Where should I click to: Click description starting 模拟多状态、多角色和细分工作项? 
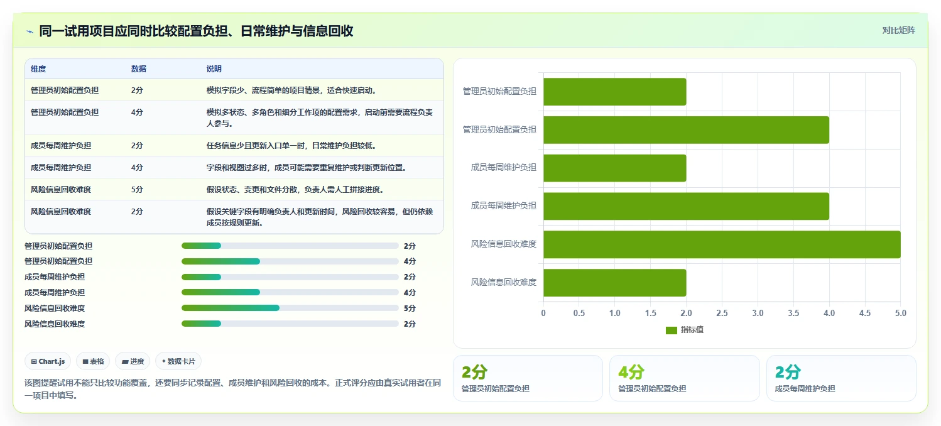(320, 117)
